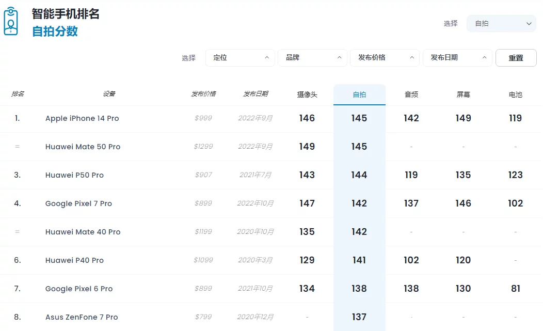Open the Google Pixel 7 Pro link

[x=78, y=204]
